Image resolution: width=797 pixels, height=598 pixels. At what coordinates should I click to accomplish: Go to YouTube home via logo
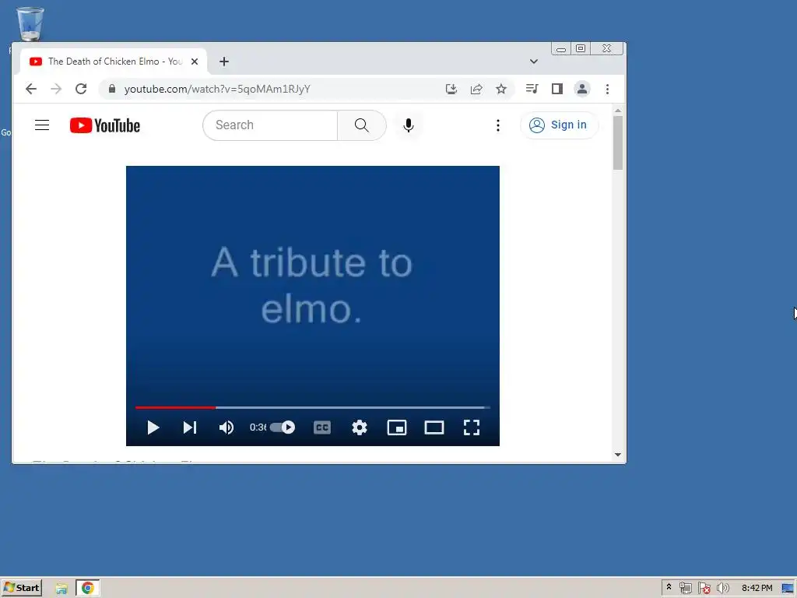105,125
